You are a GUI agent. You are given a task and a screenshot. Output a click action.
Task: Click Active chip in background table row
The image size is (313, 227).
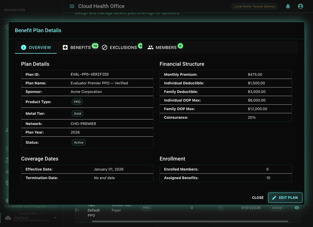pos(277,208)
